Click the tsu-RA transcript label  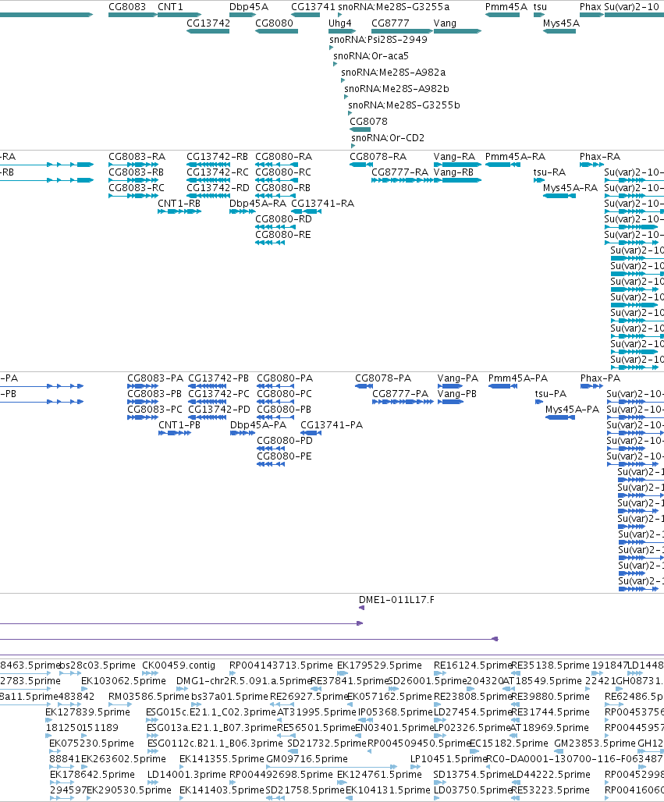(549, 172)
